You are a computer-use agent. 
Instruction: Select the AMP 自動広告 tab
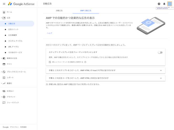pos(86,11)
